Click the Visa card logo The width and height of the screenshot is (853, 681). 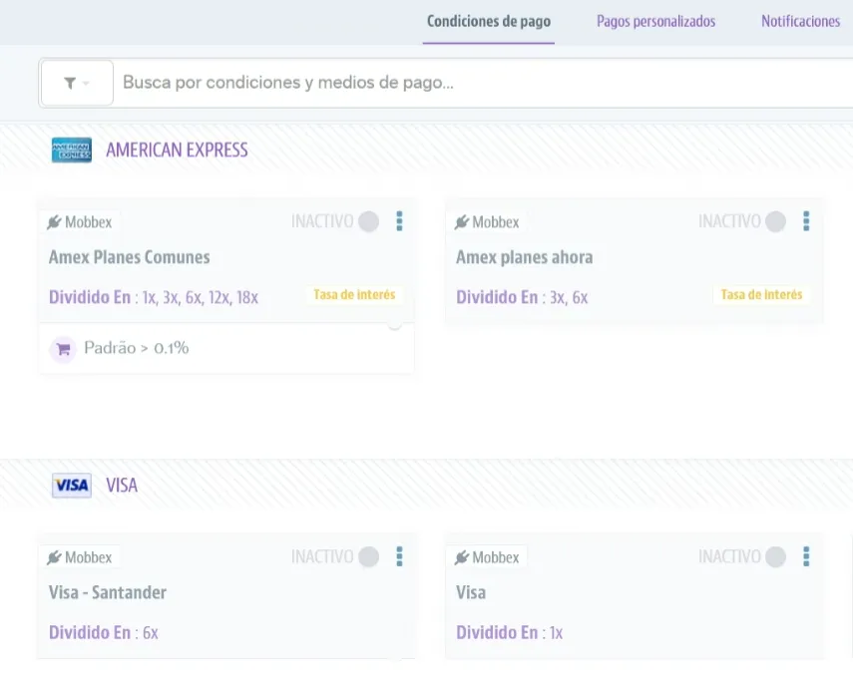71,486
